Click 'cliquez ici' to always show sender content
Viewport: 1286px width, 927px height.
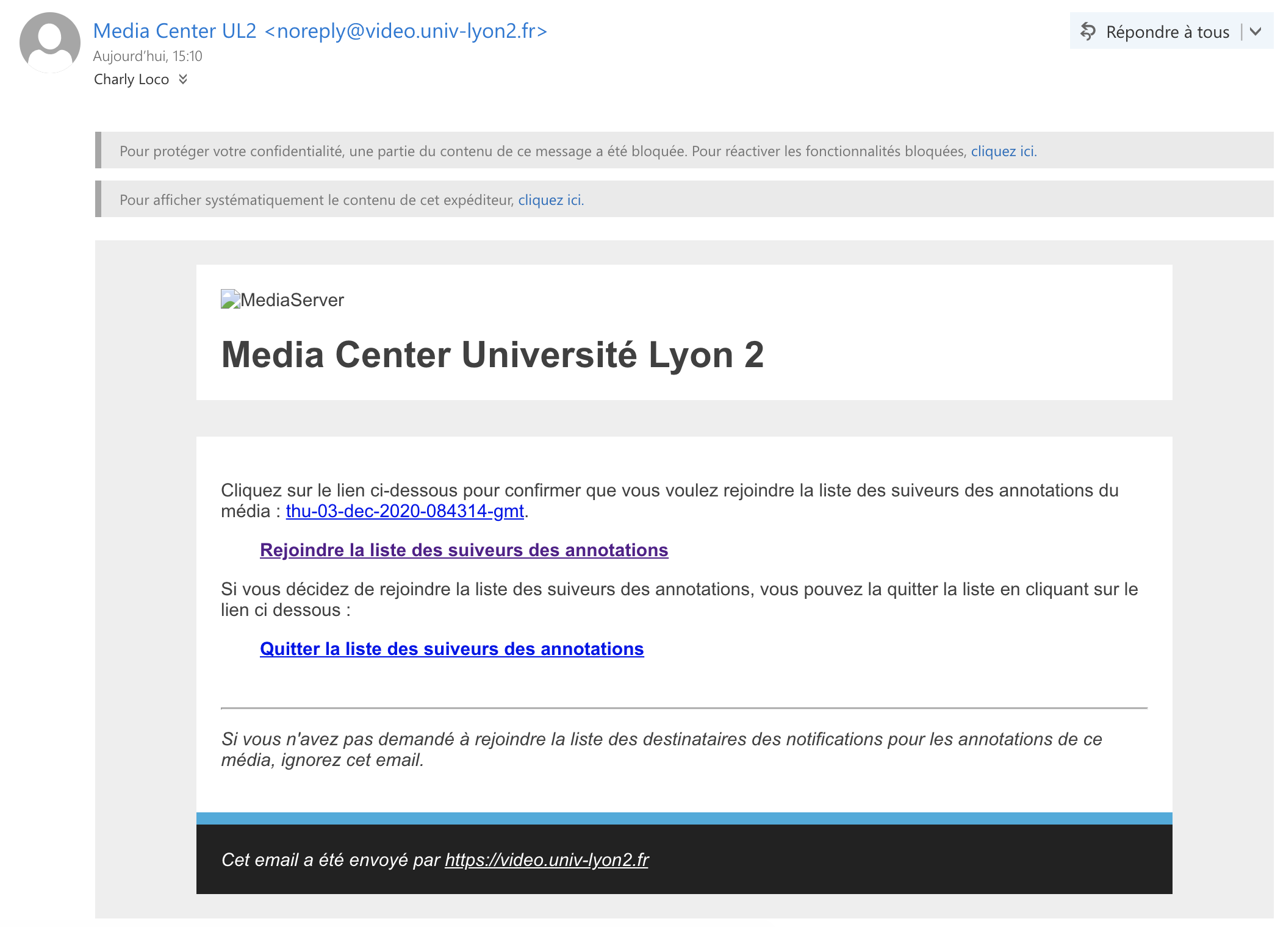click(551, 200)
